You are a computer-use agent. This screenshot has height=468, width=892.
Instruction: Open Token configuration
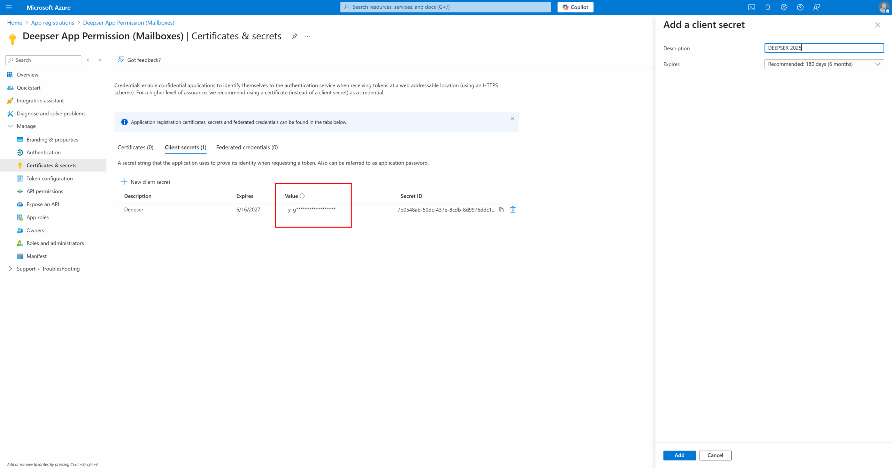49,178
